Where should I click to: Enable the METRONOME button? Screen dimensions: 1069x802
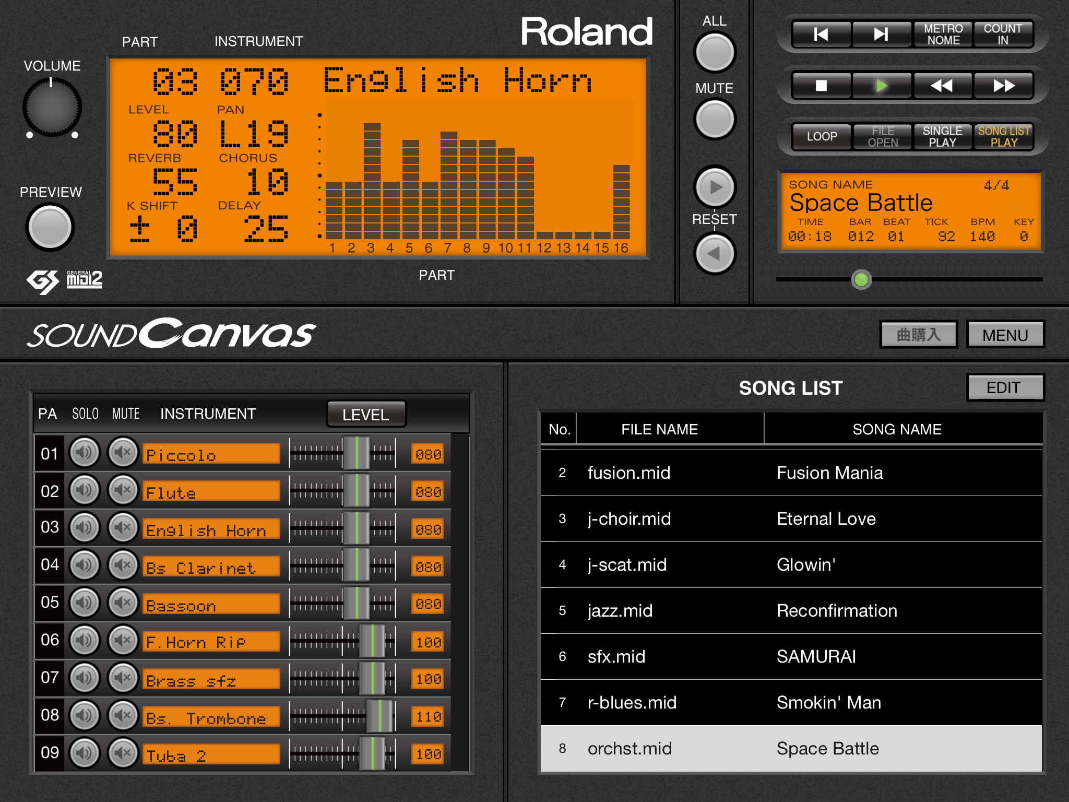coord(943,34)
